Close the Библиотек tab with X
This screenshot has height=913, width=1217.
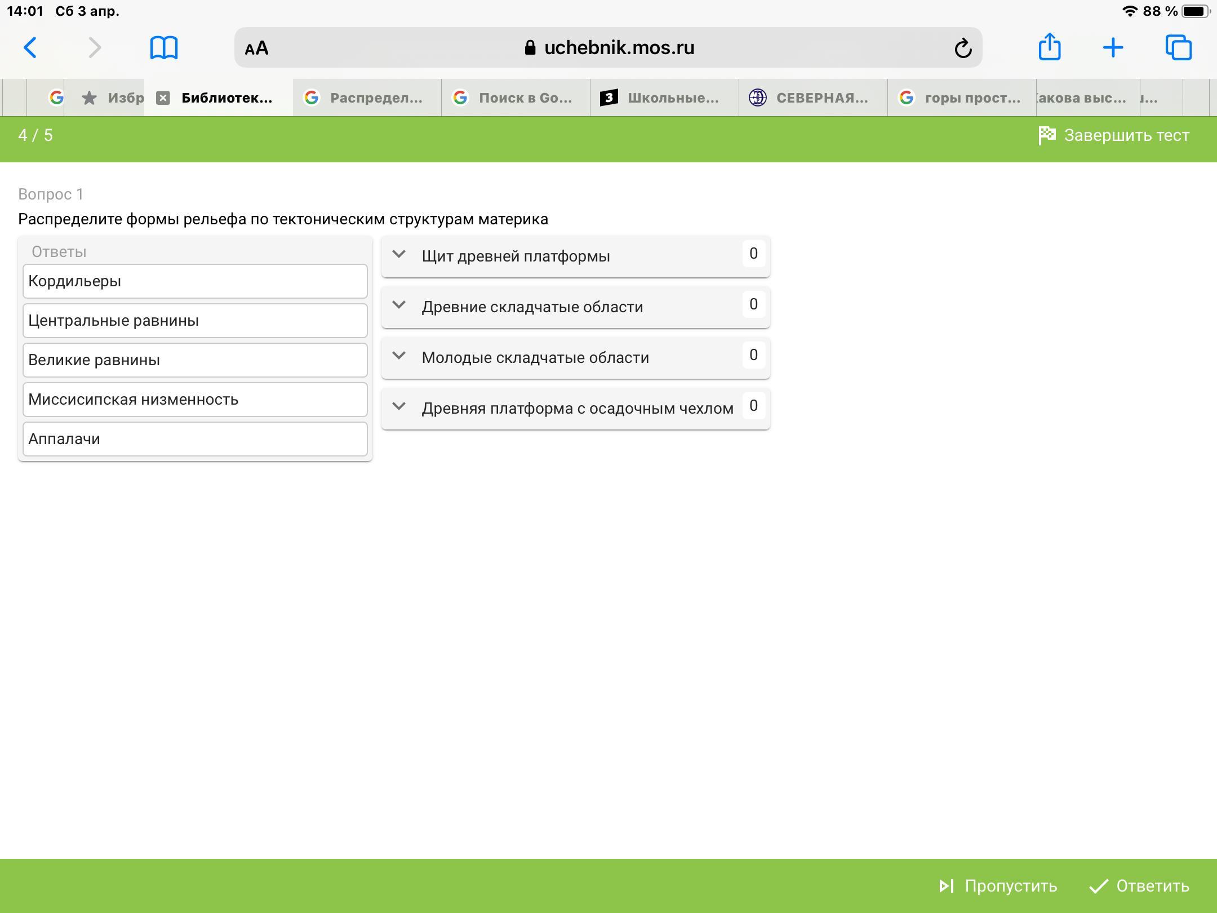(x=163, y=98)
